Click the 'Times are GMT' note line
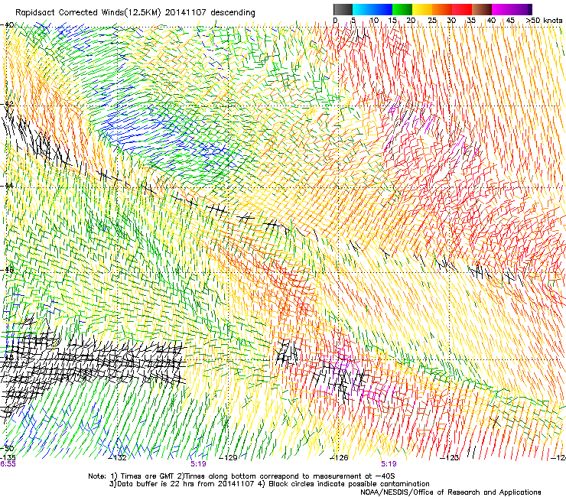Screen dimensions: 566x497 tap(242, 476)
